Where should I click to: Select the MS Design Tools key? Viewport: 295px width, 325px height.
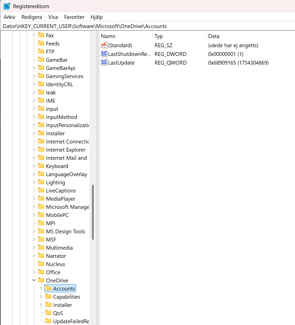tap(65, 231)
